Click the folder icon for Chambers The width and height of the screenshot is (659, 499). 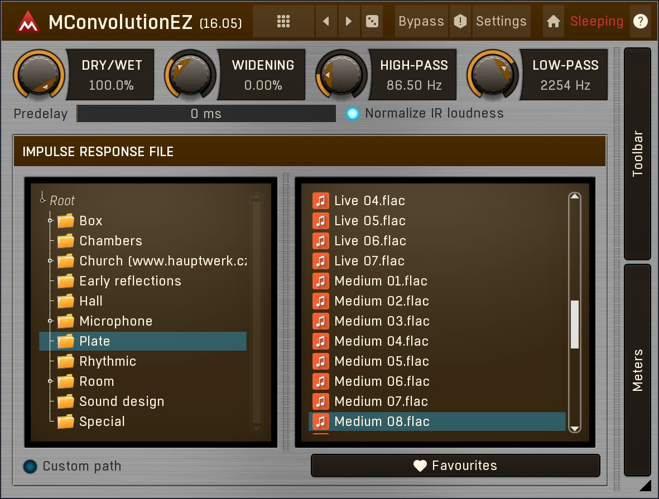pyautogui.click(x=66, y=241)
